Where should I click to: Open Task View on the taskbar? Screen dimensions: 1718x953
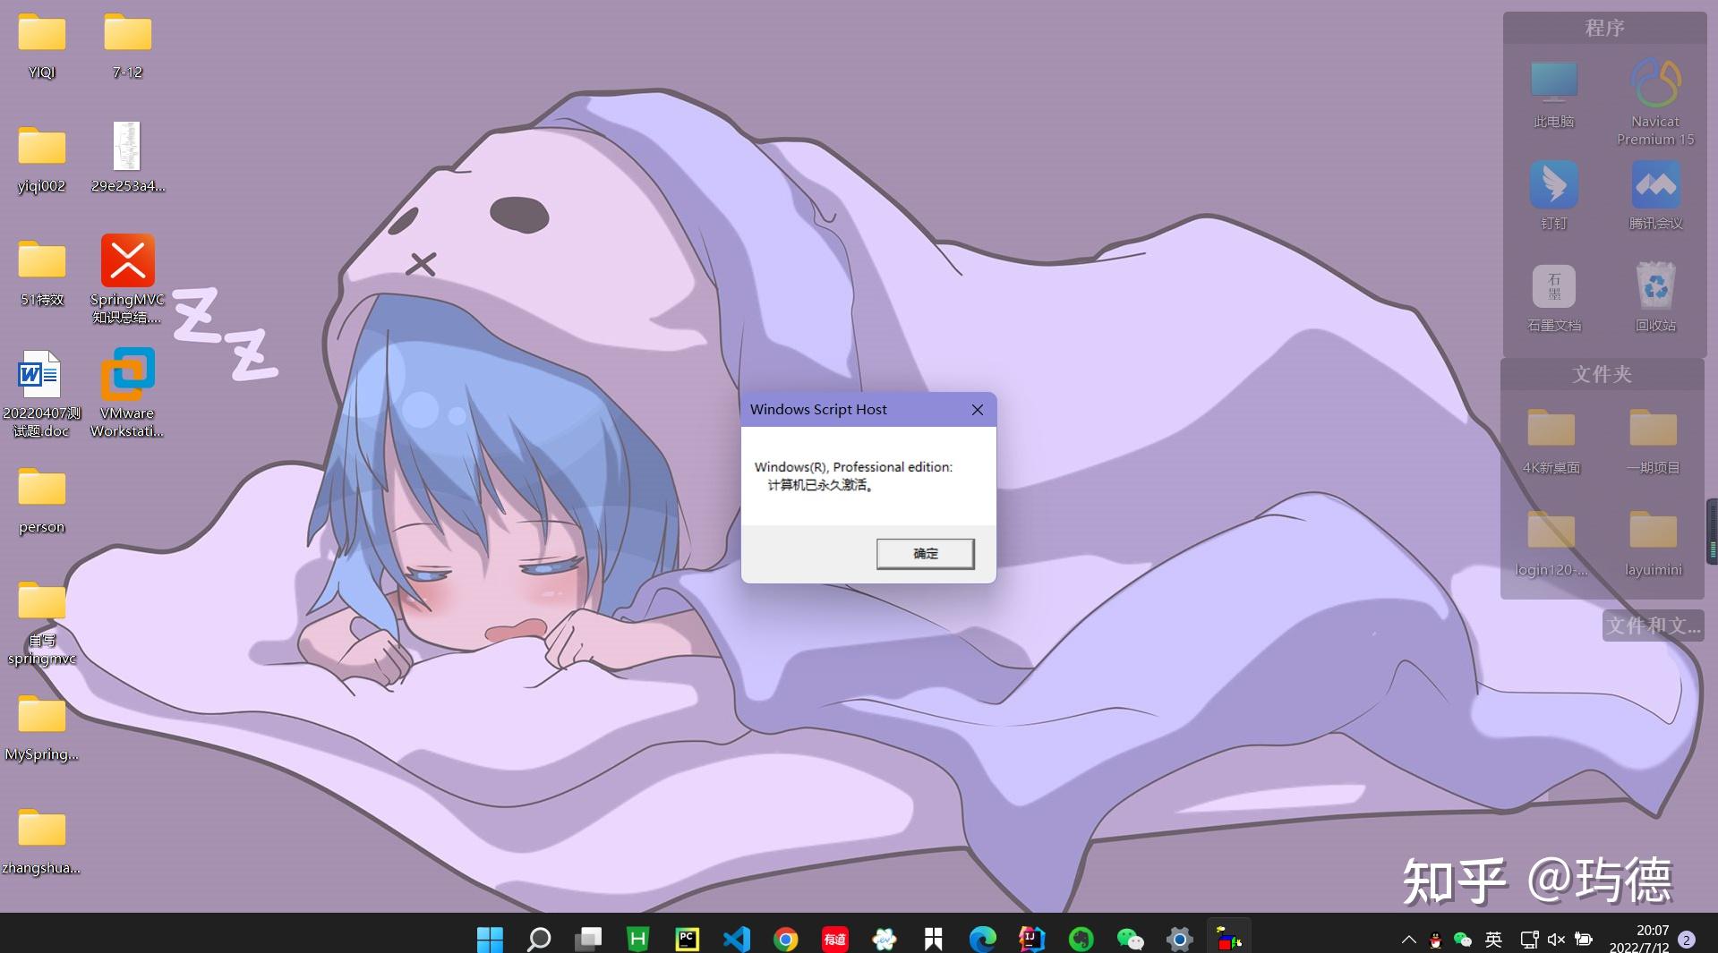point(588,939)
